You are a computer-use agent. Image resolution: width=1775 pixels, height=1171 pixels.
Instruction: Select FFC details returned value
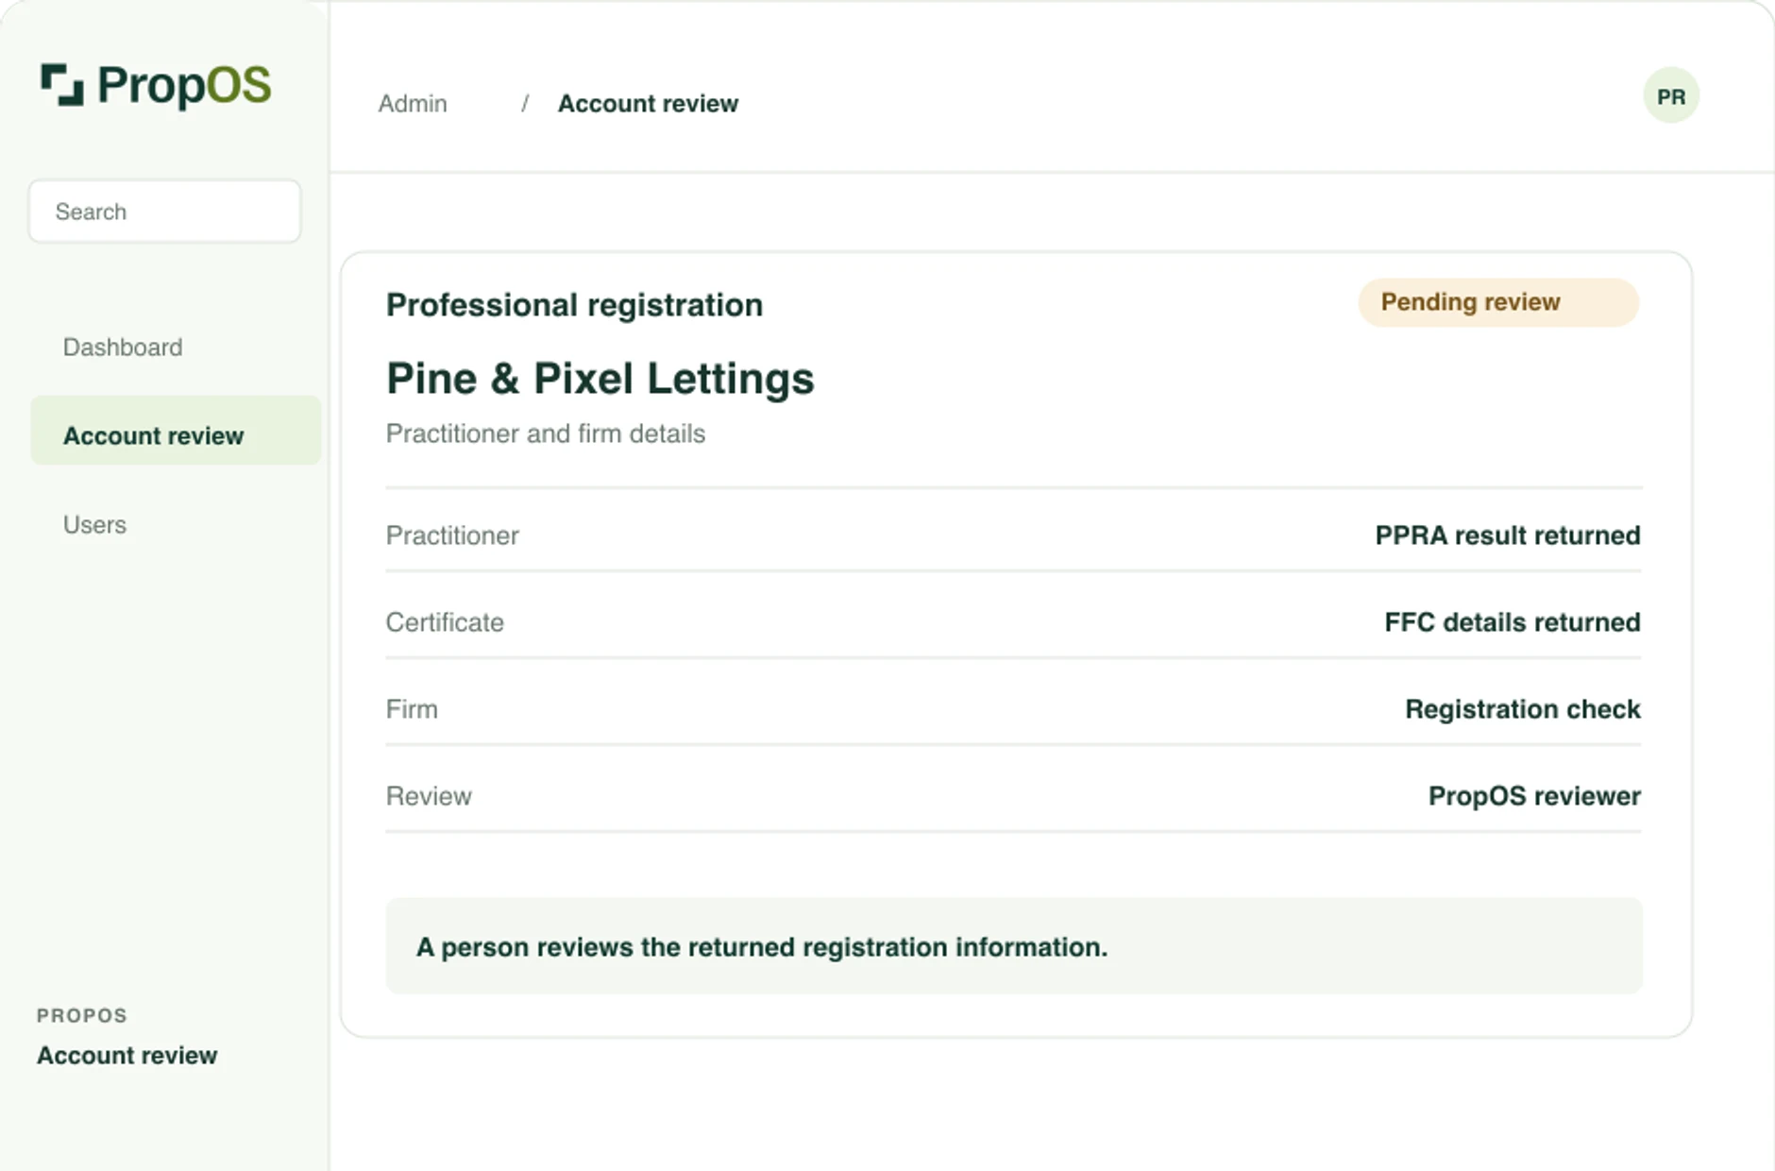click(1512, 622)
